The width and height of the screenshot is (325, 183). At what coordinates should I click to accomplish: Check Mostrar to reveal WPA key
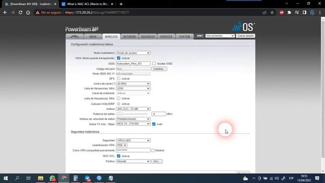point(153,150)
